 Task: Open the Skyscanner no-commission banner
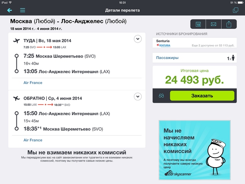194,150
